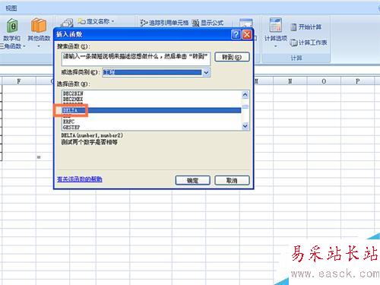Select column O header
The height and width of the screenshot is (285, 380).
[324, 81]
